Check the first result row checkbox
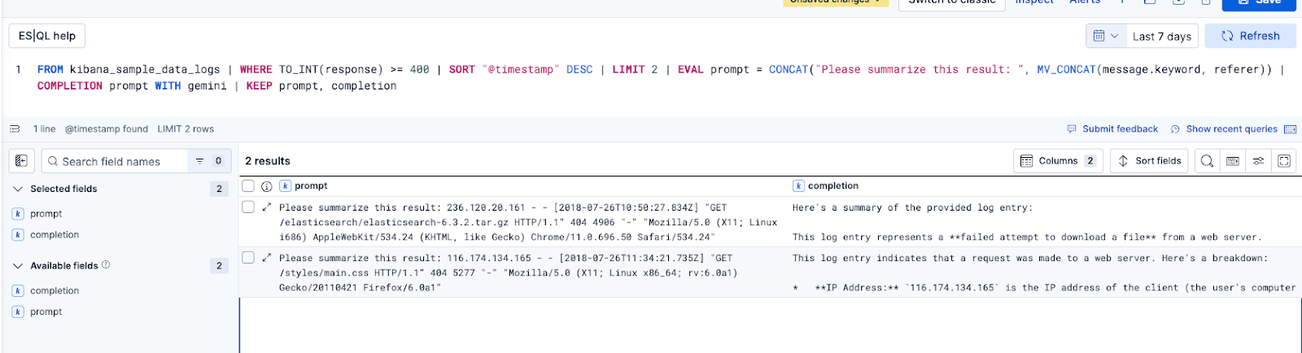 248,207
